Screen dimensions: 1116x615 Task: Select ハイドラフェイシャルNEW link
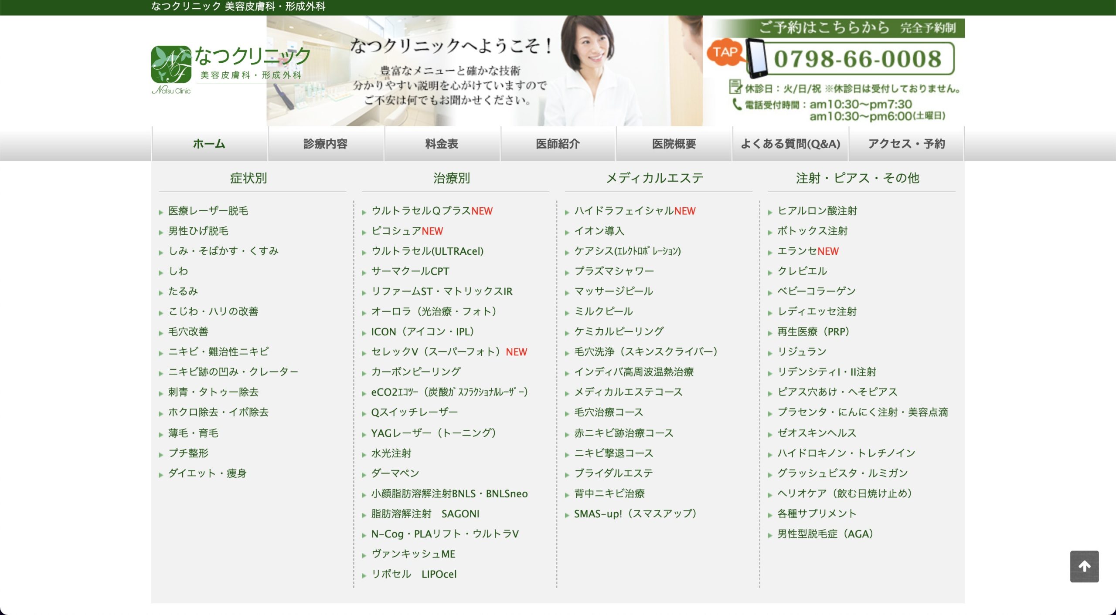634,211
